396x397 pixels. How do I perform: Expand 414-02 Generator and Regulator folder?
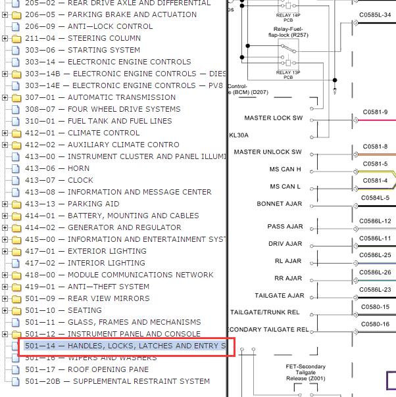[5, 228]
